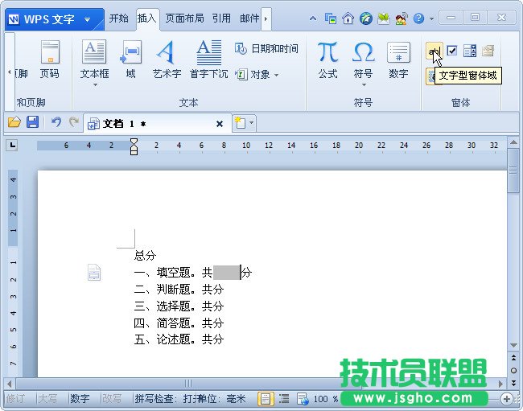Open the dropdown next to help icon
This screenshot has height=411, width=523.
pyautogui.click(x=431, y=18)
